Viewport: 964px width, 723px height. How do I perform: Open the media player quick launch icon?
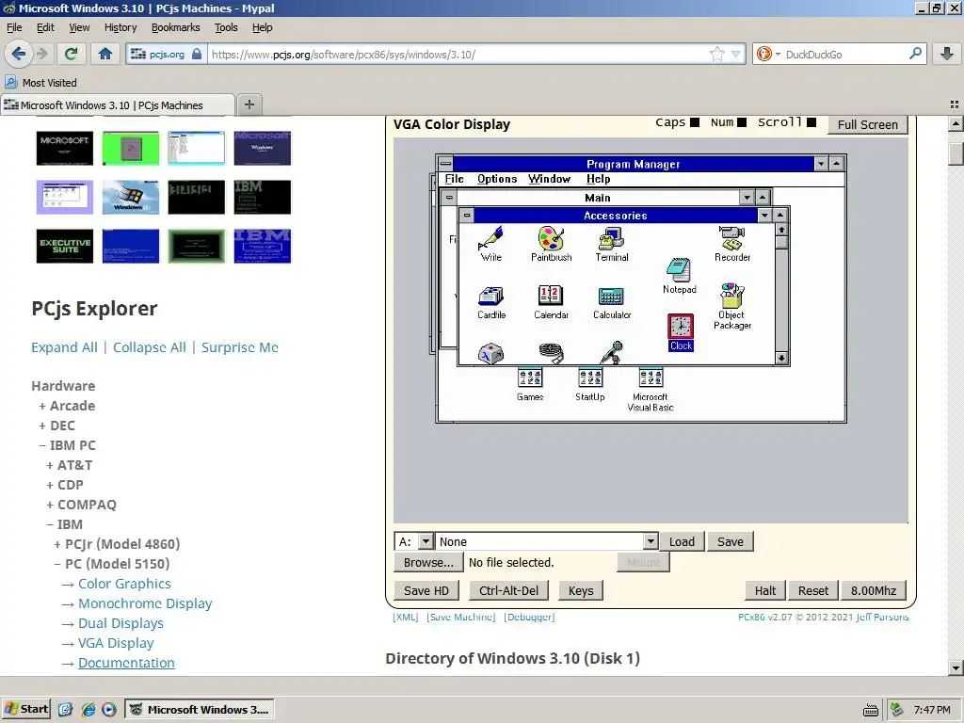pyautogui.click(x=109, y=710)
